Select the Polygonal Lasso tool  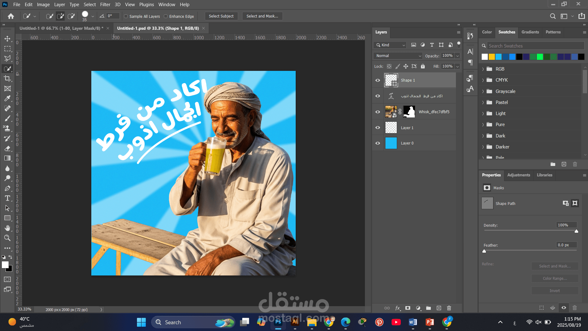point(7,59)
